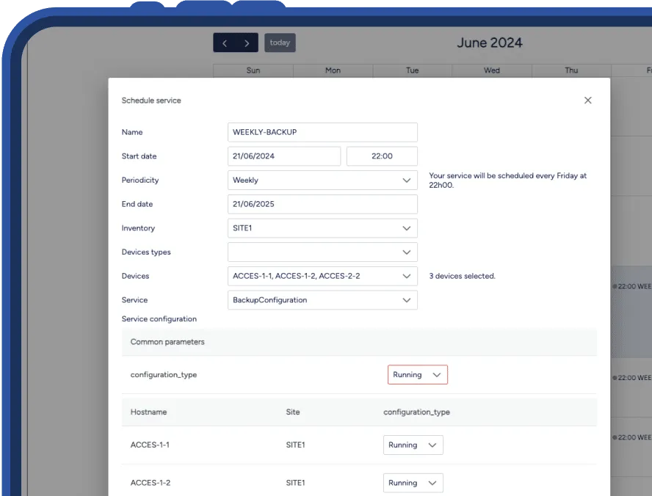Screen dimensions: 652x496
Task: Click the Site column header
Action: tap(293, 412)
